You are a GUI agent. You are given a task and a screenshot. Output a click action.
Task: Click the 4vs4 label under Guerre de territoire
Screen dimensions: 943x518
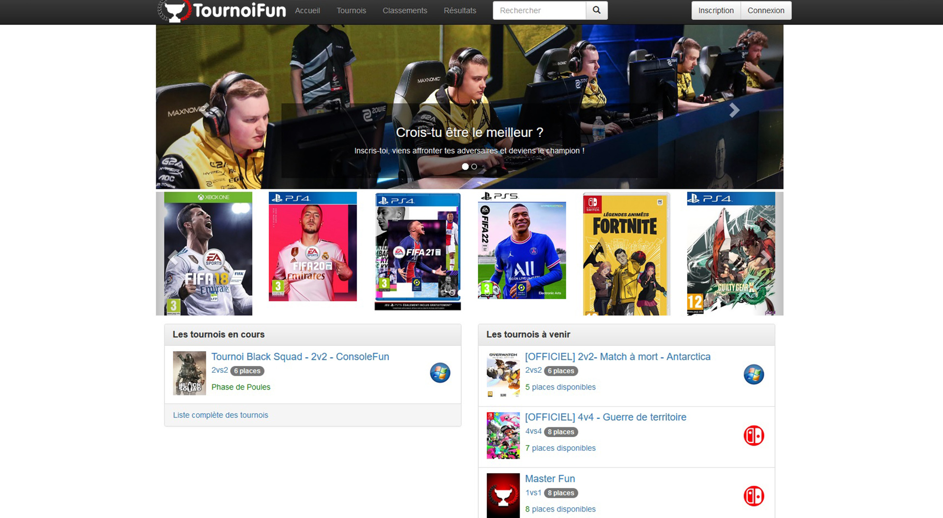point(533,431)
